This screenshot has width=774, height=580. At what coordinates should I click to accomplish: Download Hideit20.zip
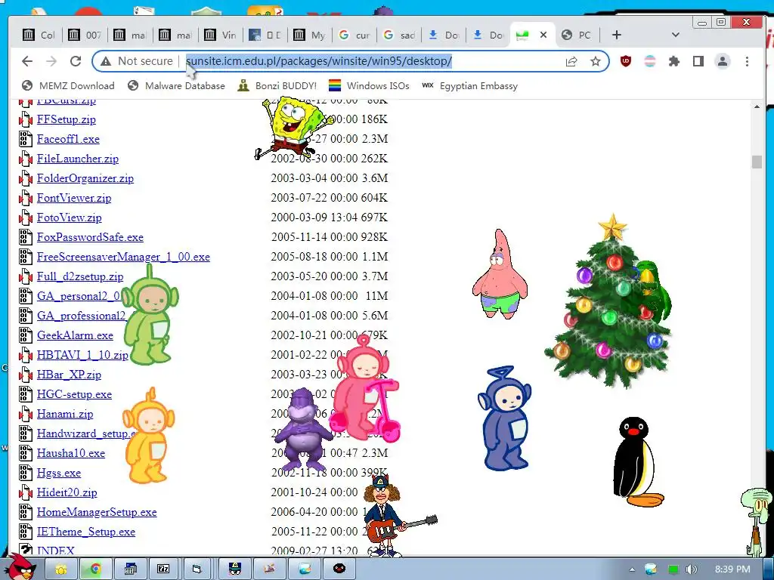(67, 492)
